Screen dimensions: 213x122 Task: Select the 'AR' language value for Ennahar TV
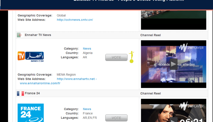[85, 57]
